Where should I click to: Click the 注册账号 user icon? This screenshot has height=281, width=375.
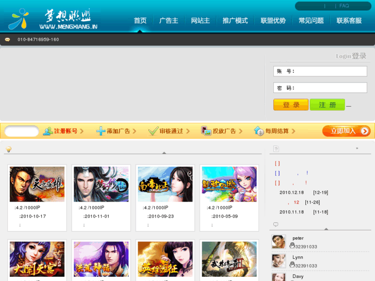[x=48, y=131]
